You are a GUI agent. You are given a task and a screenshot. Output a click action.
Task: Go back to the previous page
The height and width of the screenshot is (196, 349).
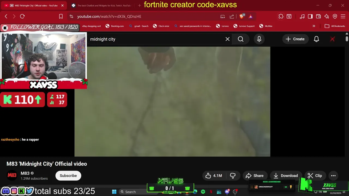point(6,16)
